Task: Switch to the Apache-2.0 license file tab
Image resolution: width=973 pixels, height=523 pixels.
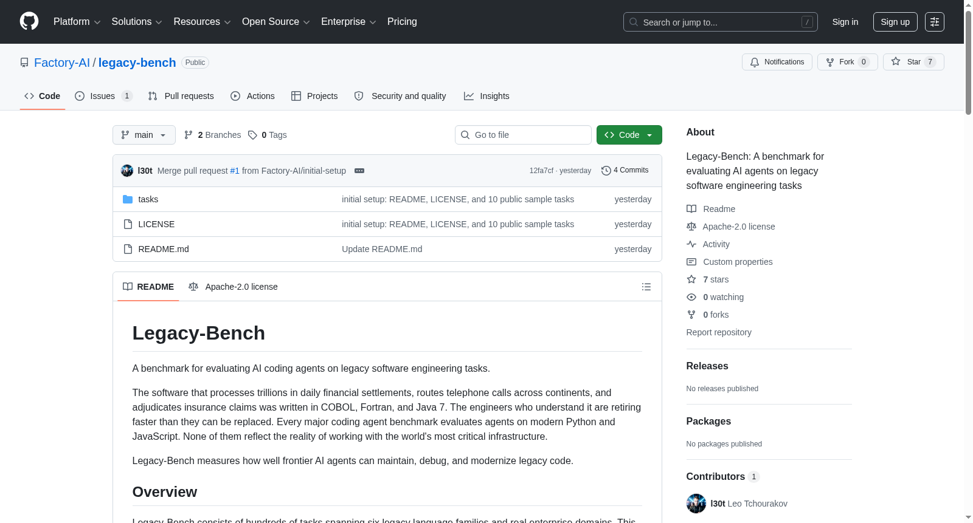Action: (x=234, y=287)
